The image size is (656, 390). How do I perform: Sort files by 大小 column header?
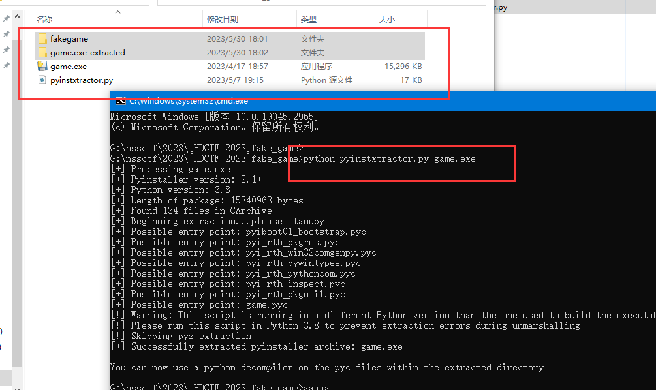point(386,20)
